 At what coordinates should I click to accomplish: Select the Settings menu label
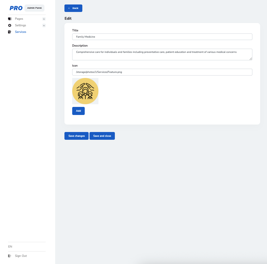pos(21,25)
